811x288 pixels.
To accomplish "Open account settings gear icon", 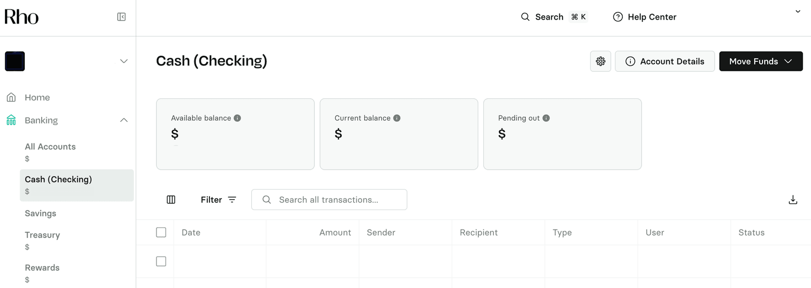I will 600,61.
